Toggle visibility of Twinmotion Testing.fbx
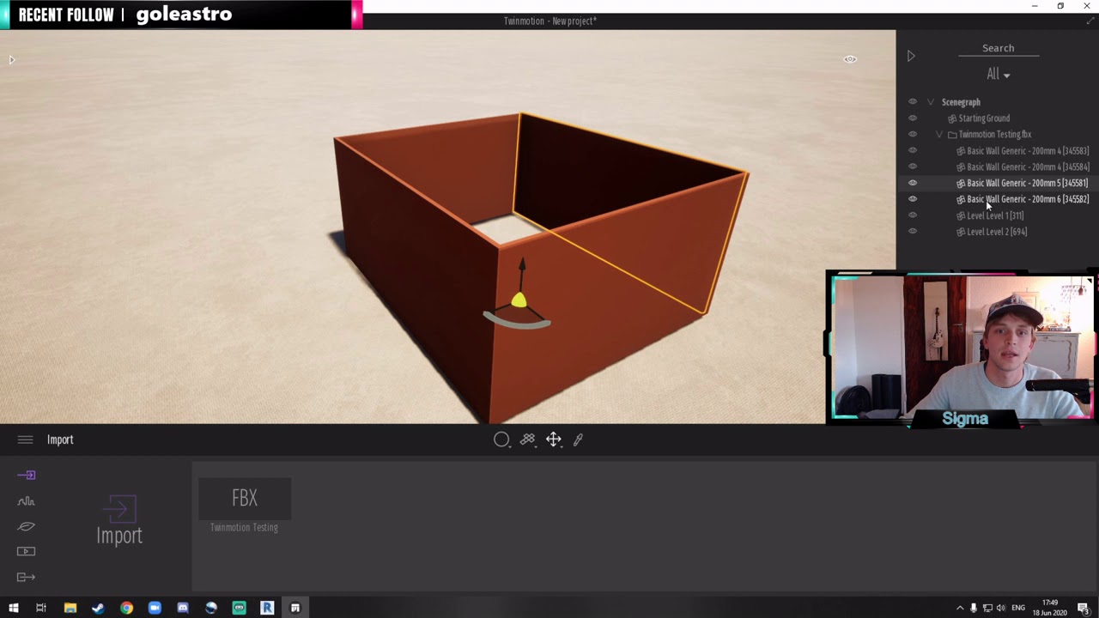The image size is (1099, 618). click(913, 135)
